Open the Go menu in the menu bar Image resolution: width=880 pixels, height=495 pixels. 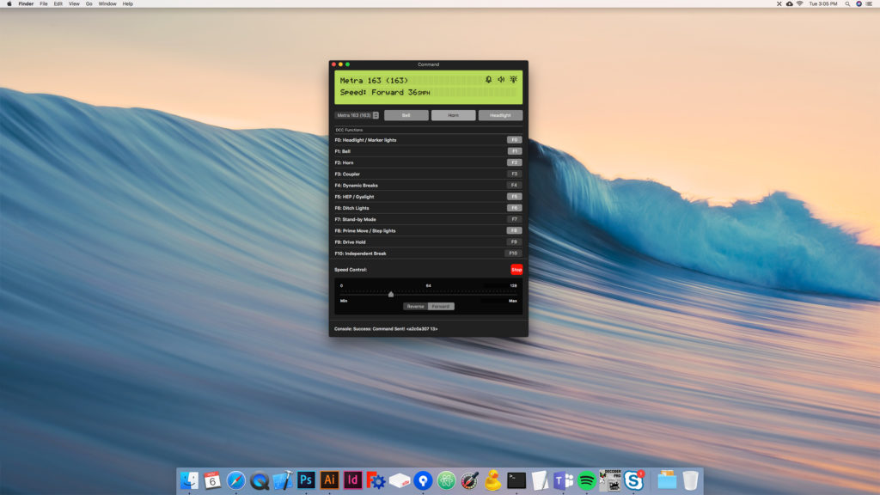point(89,3)
